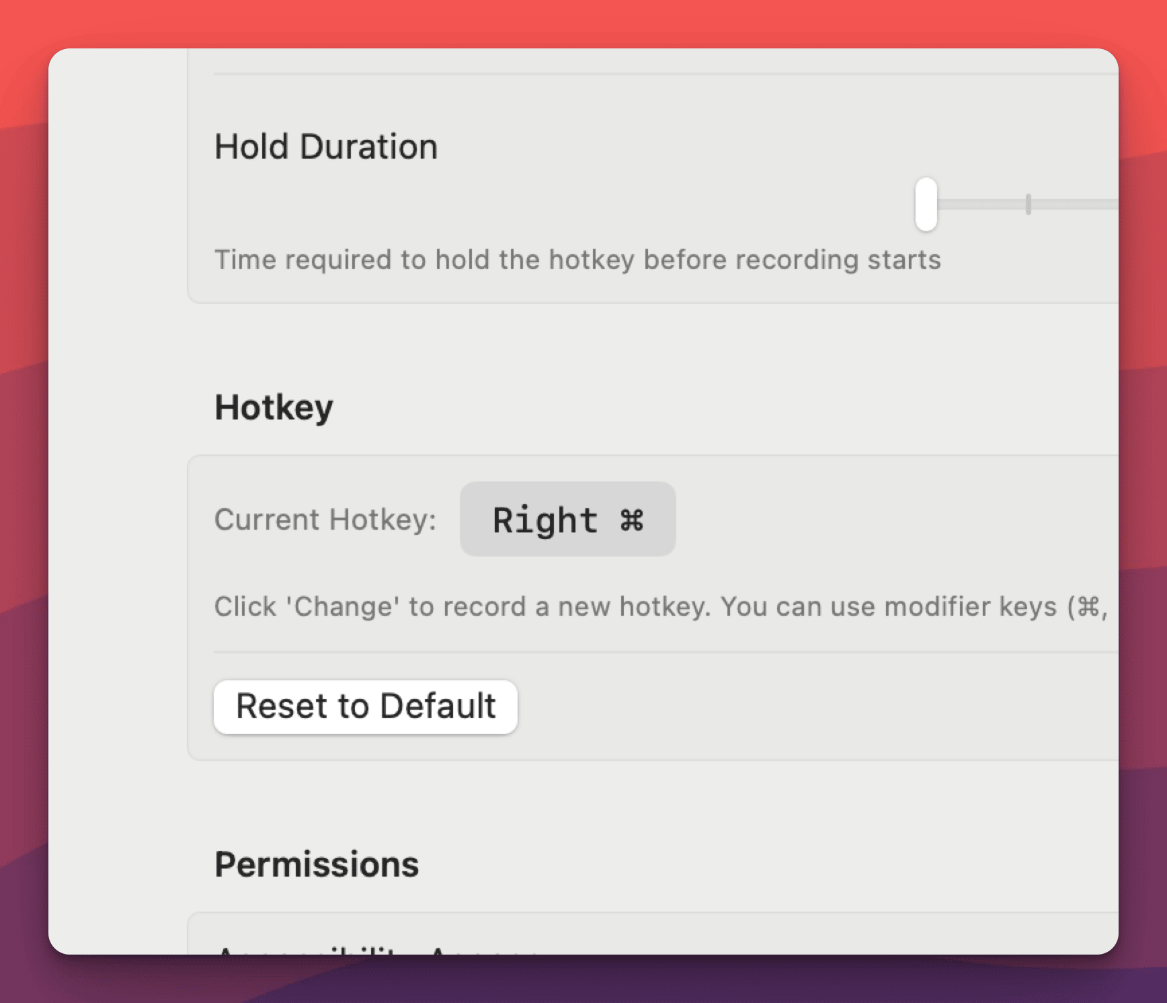Click the Hotkey section heading
1167x1003 pixels.
pos(274,407)
